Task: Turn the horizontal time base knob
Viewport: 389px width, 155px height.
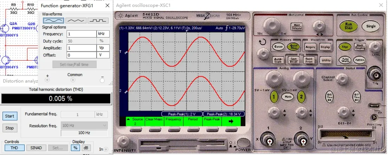Action: (272, 25)
